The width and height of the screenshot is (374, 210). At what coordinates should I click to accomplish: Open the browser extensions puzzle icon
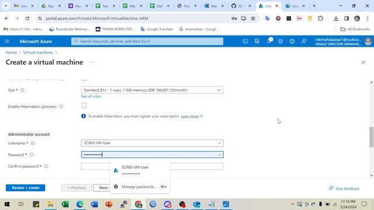click(320, 18)
